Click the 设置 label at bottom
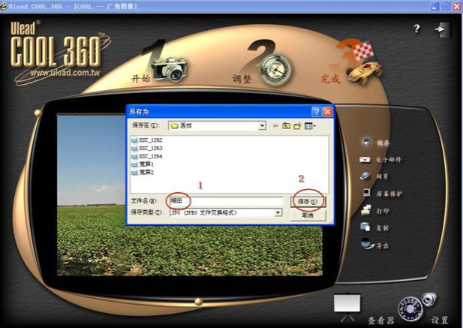463x328 pixels. click(440, 320)
